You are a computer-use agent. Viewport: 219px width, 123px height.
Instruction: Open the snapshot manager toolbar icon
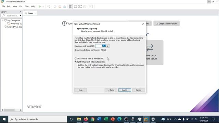[64, 6]
